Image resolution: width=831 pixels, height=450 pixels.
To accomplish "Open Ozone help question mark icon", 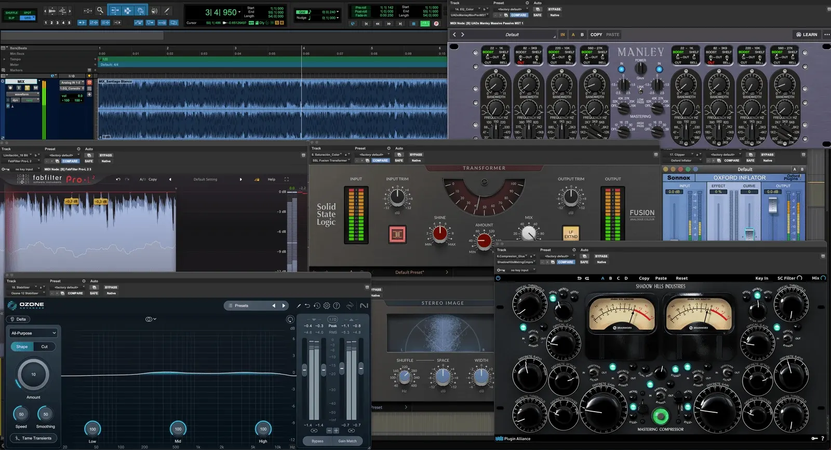I will point(337,306).
